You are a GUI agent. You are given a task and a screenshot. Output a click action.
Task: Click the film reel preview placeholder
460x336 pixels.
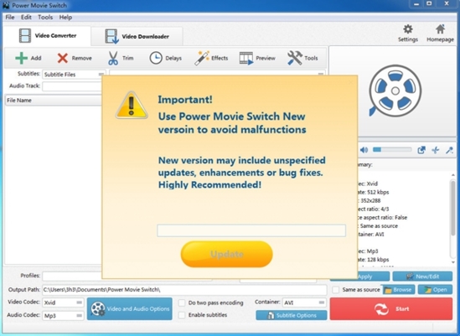click(395, 91)
